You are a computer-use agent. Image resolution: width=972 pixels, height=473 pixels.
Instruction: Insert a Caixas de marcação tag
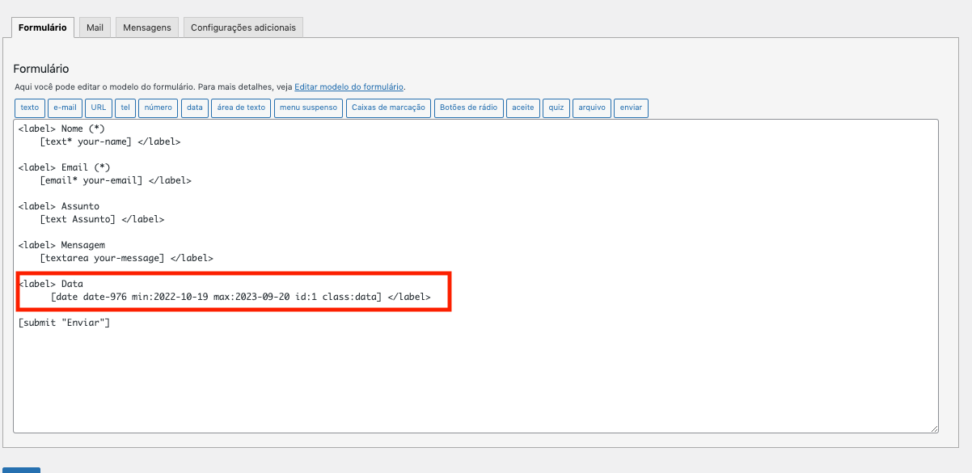(x=388, y=108)
